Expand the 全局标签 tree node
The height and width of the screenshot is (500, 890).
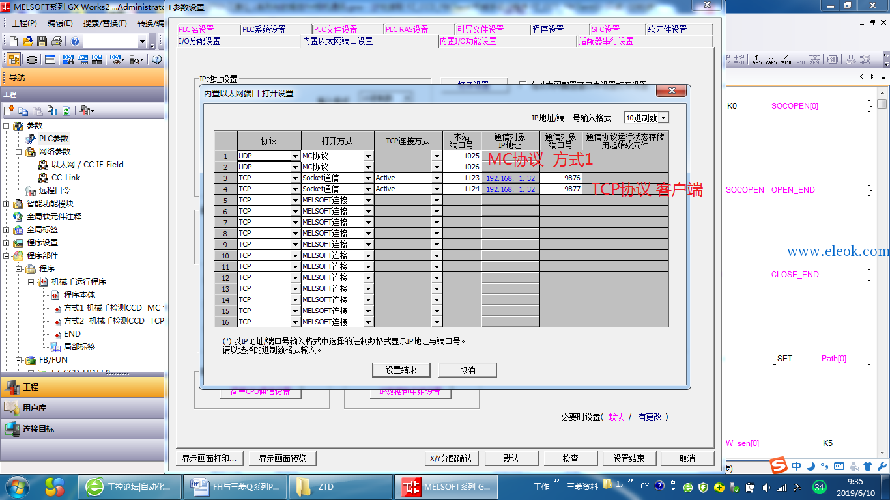7,230
